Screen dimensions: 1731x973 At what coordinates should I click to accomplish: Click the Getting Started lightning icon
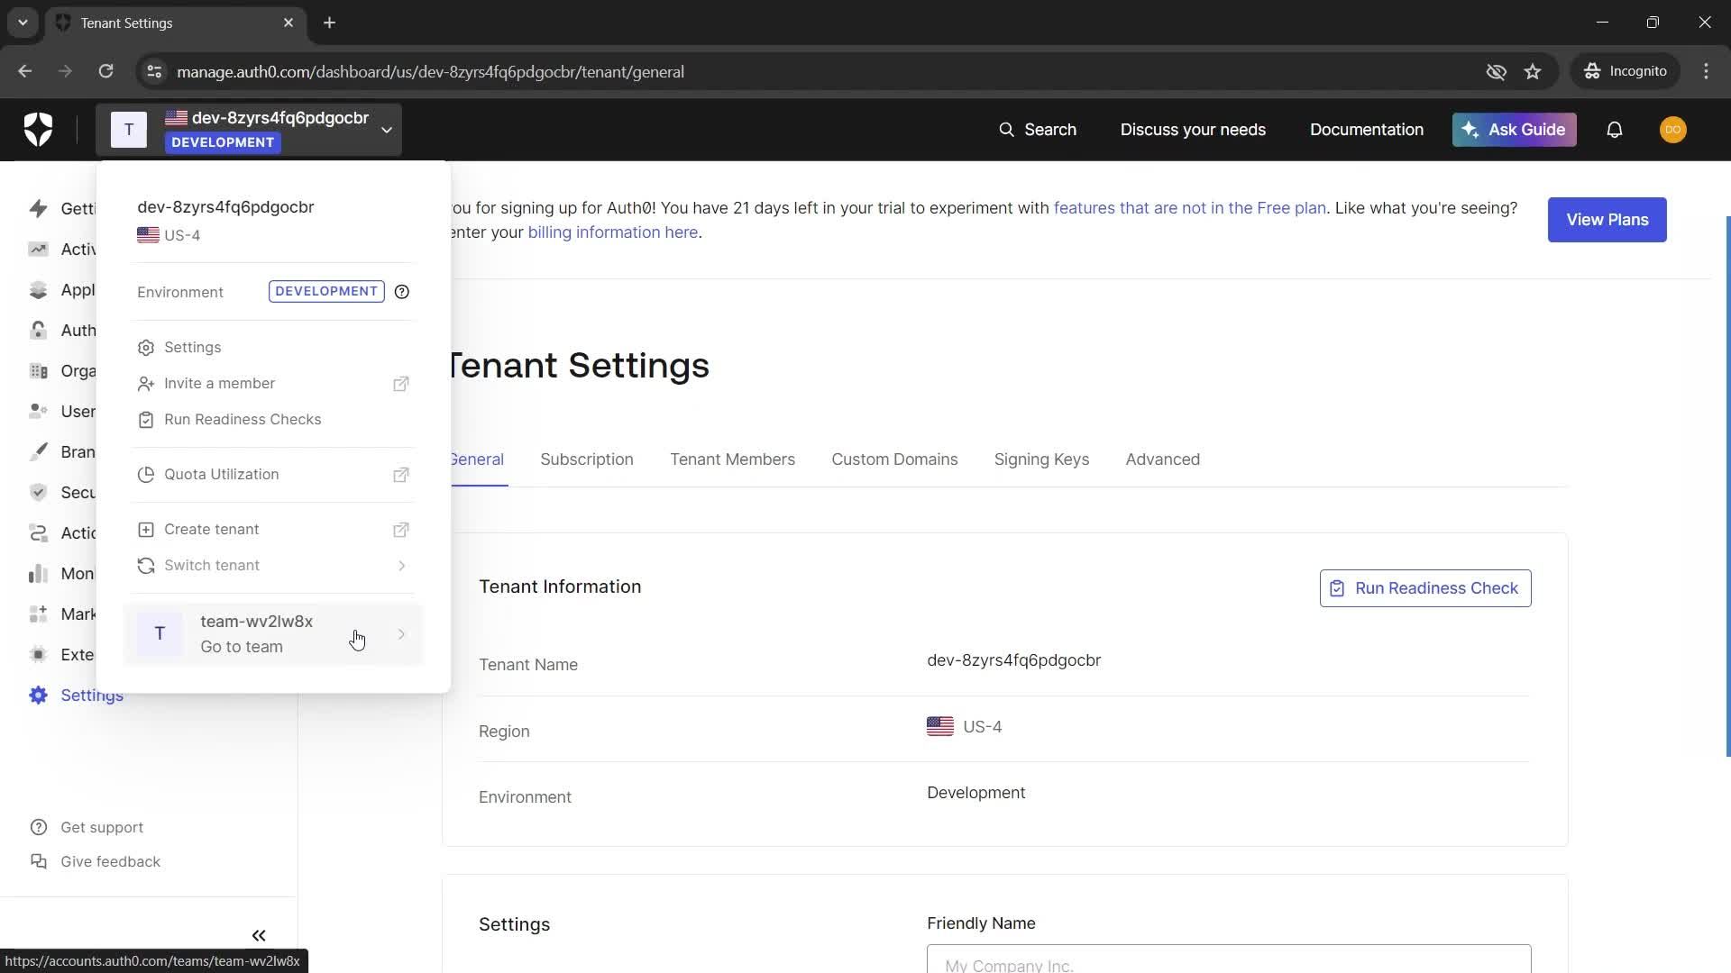(x=38, y=209)
